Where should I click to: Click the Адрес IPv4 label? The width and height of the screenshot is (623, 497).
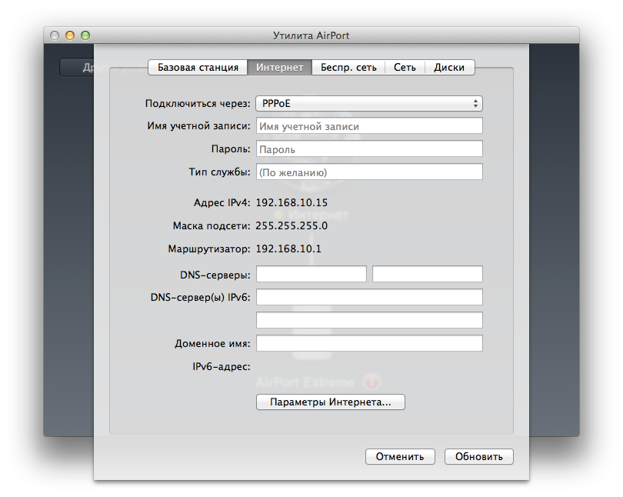[x=222, y=202]
